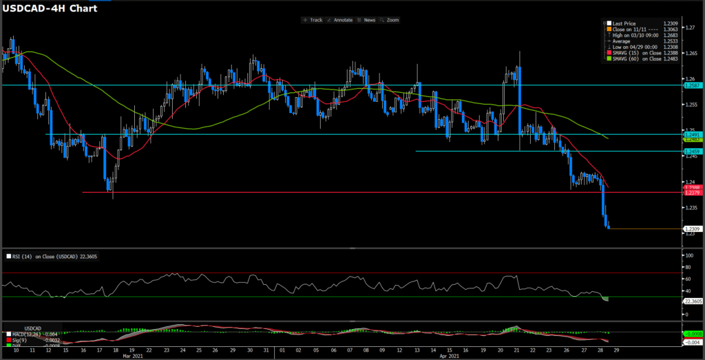Screen dimensions: 705x360
Task: Click the 'USDCAD-4H Chart' title
Action: pos(50,8)
